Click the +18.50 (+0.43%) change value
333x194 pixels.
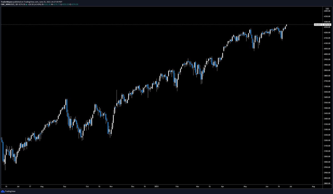pyautogui.click(x=35, y=4)
